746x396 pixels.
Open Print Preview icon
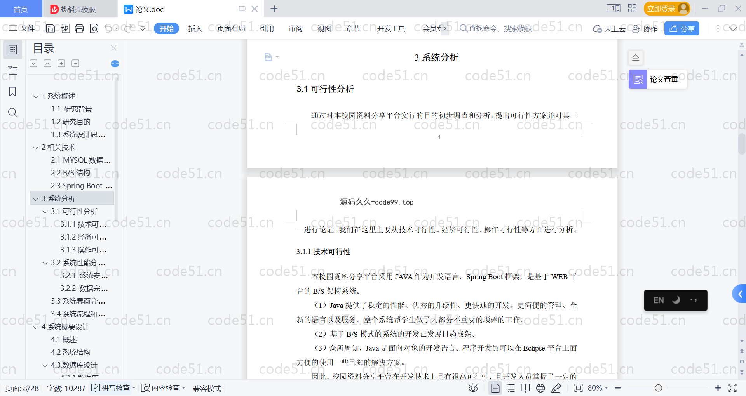coord(94,28)
